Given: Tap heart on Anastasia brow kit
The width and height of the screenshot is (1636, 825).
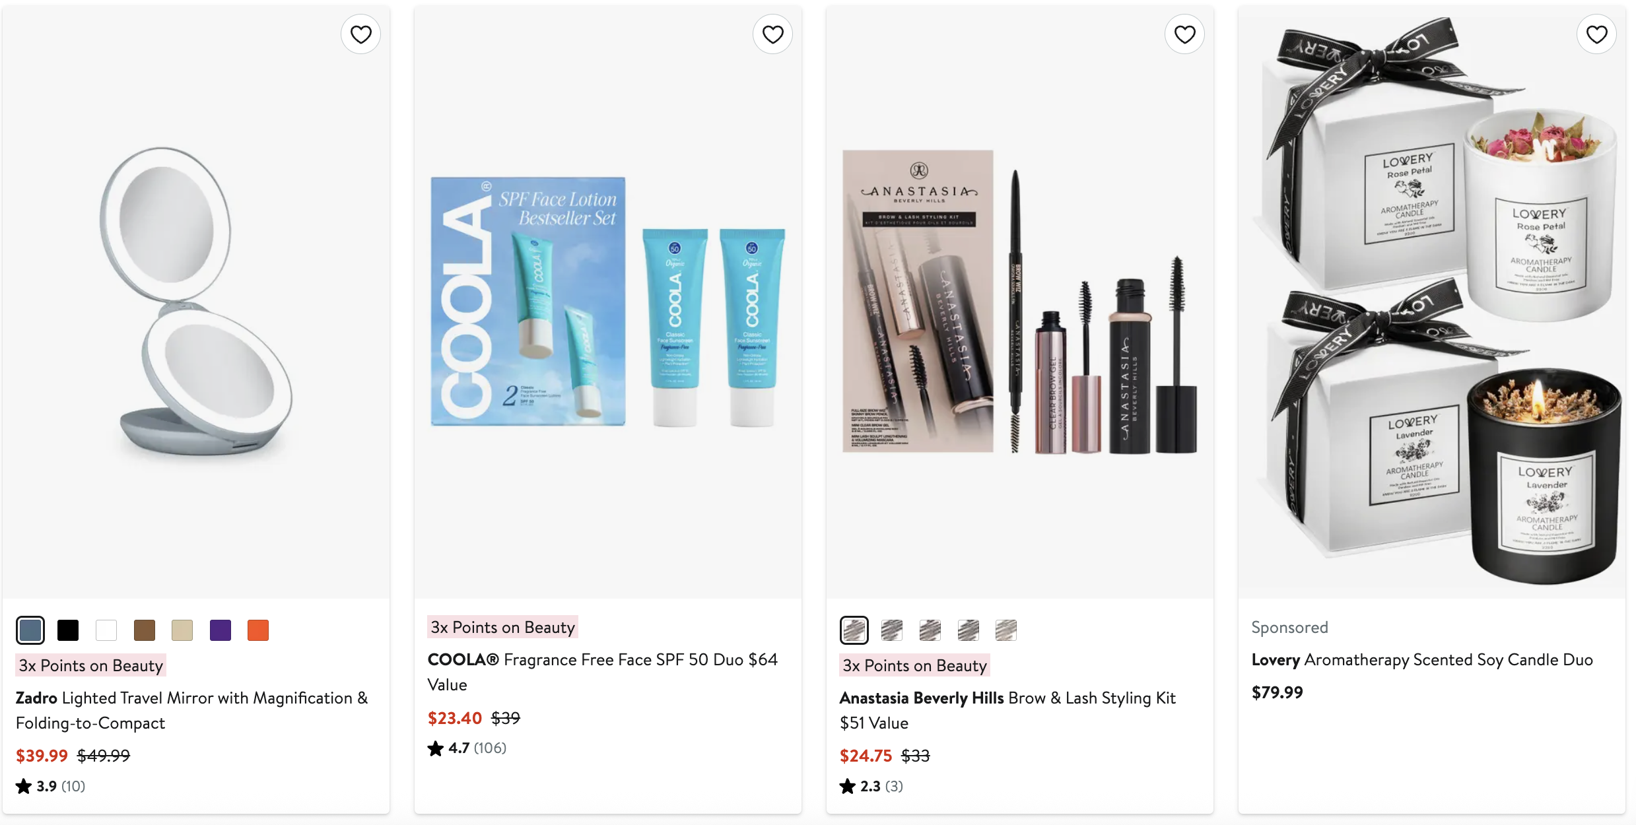Looking at the screenshot, I should pyautogui.click(x=1184, y=34).
